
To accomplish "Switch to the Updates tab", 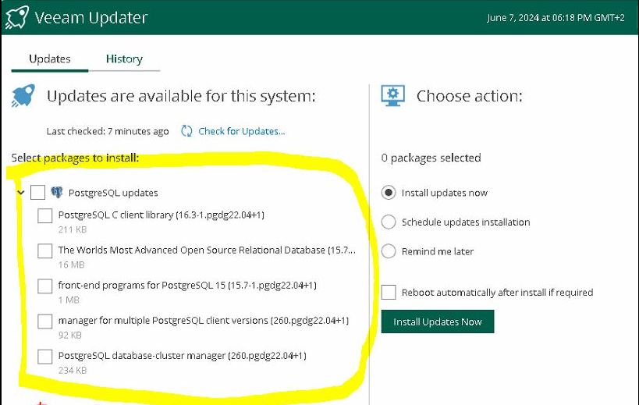I will [x=50, y=59].
